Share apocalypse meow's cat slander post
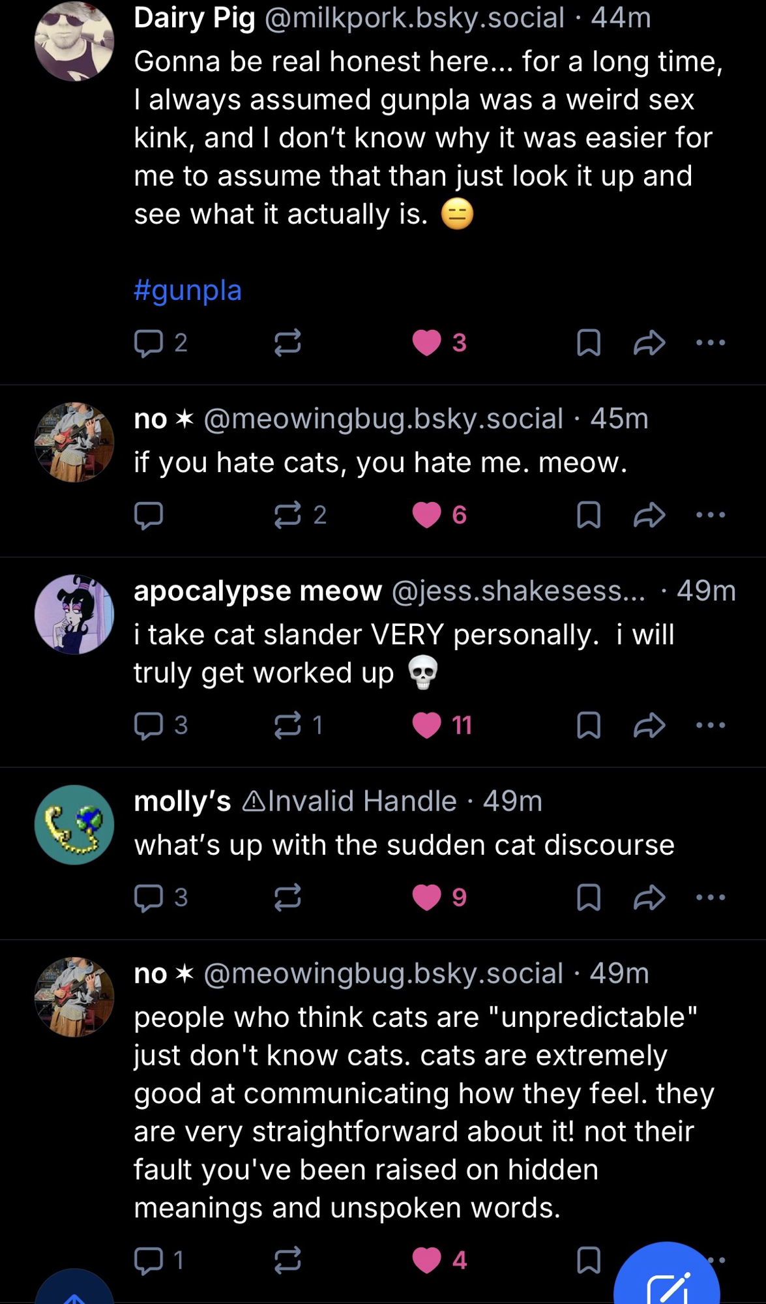The width and height of the screenshot is (766, 1304). coord(649,726)
